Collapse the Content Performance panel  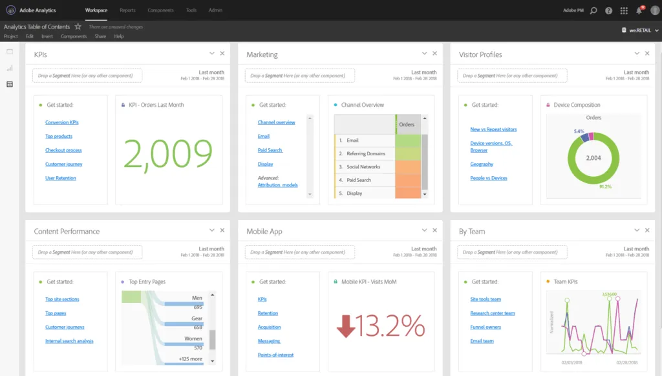click(212, 230)
